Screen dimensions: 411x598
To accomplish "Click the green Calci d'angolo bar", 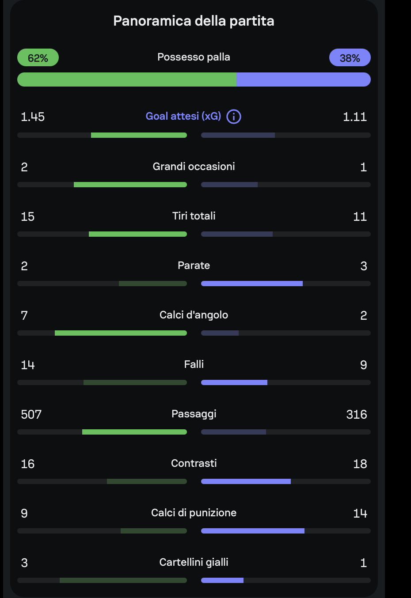I will point(121,333).
